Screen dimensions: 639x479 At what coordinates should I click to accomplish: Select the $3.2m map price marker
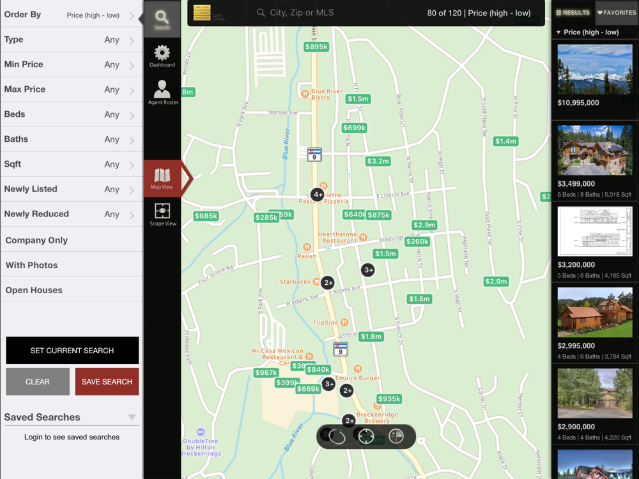pyautogui.click(x=378, y=162)
